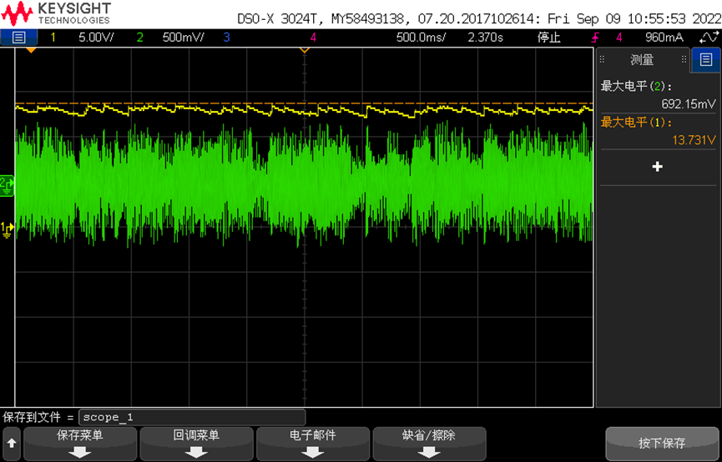The height and width of the screenshot is (462, 722).
Task: Click the 按下保存 button
Action: pos(662,444)
